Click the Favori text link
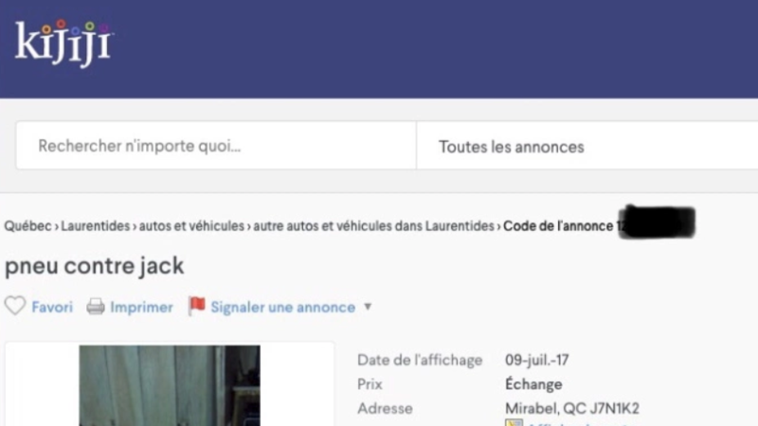Viewport: 758px width, 426px height. tap(52, 307)
